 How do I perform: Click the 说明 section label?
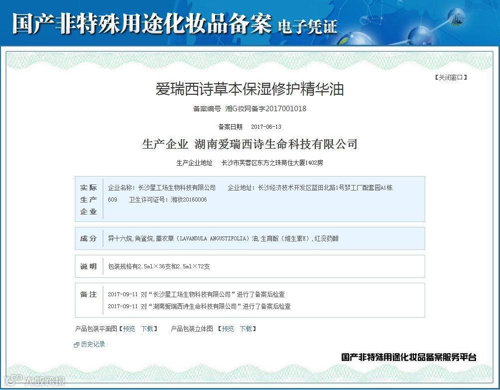pos(88,266)
